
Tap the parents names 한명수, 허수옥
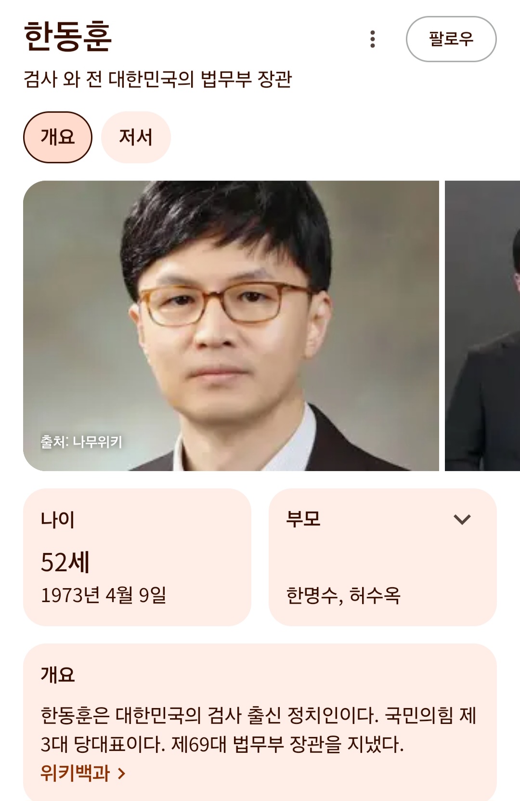point(343,596)
